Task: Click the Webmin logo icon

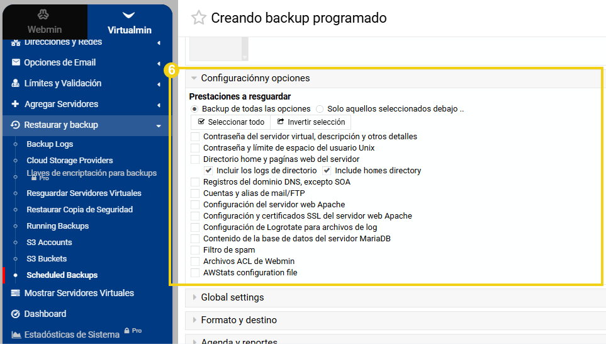Action: click(43, 14)
